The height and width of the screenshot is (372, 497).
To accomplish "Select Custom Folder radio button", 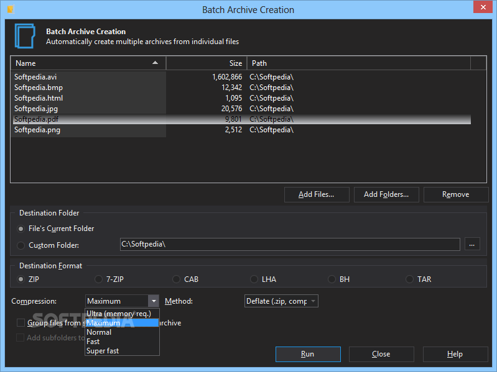I will pos(21,245).
